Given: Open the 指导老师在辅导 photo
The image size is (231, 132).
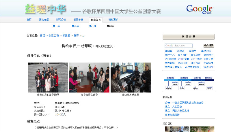Looking at the screenshot, I should (90, 78).
